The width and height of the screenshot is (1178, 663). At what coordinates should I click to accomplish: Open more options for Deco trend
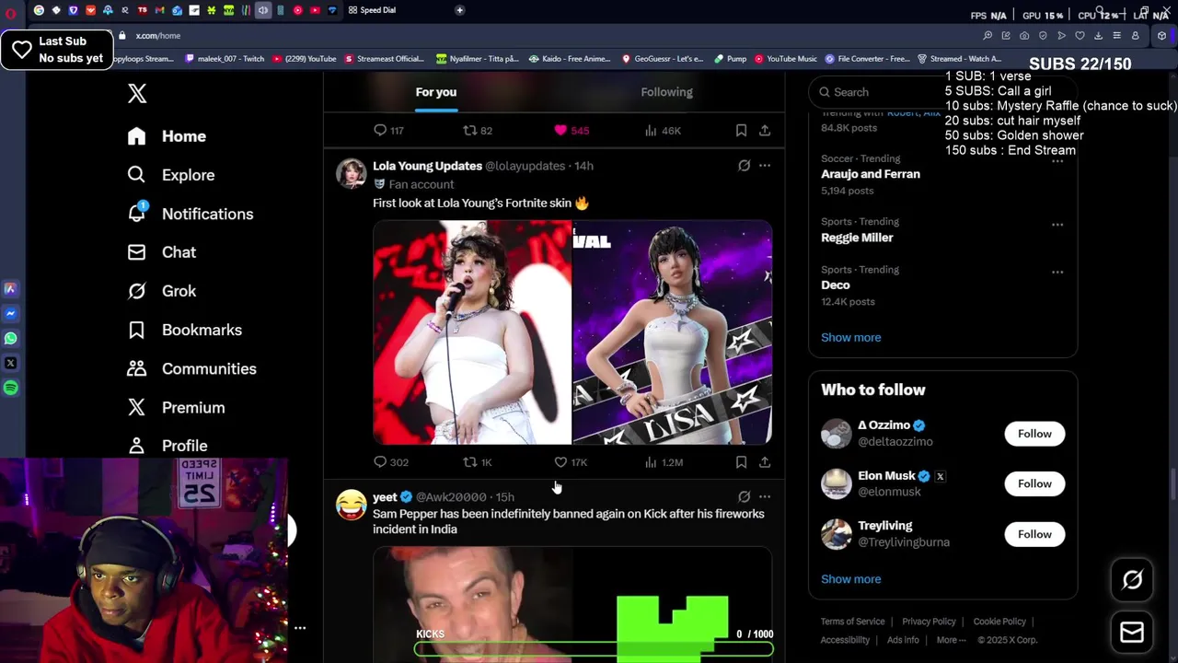tap(1057, 273)
